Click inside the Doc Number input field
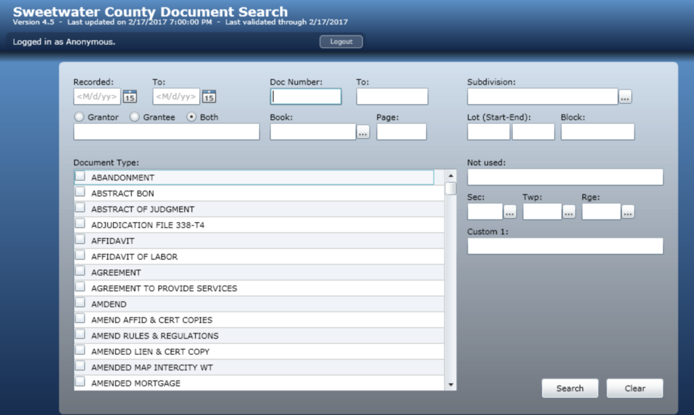Screen dimensions: 694x415 tap(305, 96)
